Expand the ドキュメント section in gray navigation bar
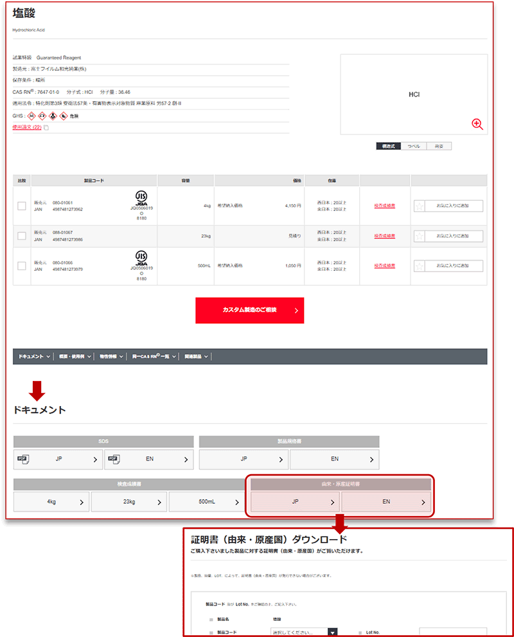Viewport: 514px width, 637px height. point(35,356)
